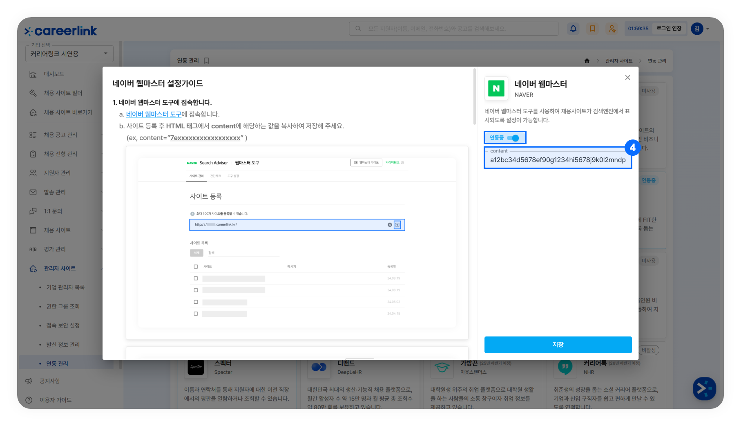Click the 1:1 문의 chat icon

click(x=33, y=211)
